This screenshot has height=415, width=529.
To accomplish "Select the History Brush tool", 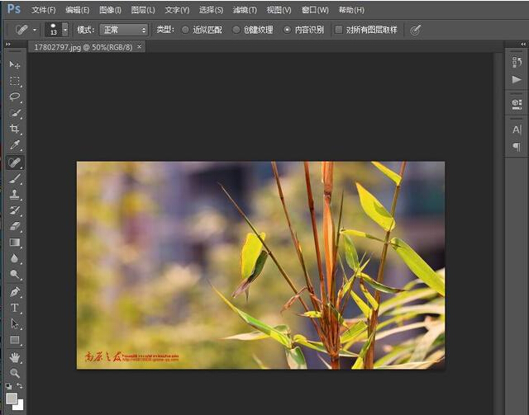I will point(15,210).
